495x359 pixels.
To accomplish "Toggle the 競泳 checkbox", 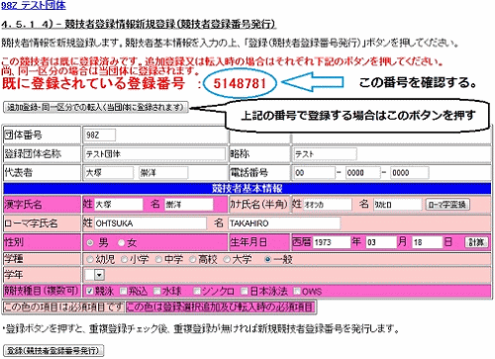I will click(x=89, y=291).
